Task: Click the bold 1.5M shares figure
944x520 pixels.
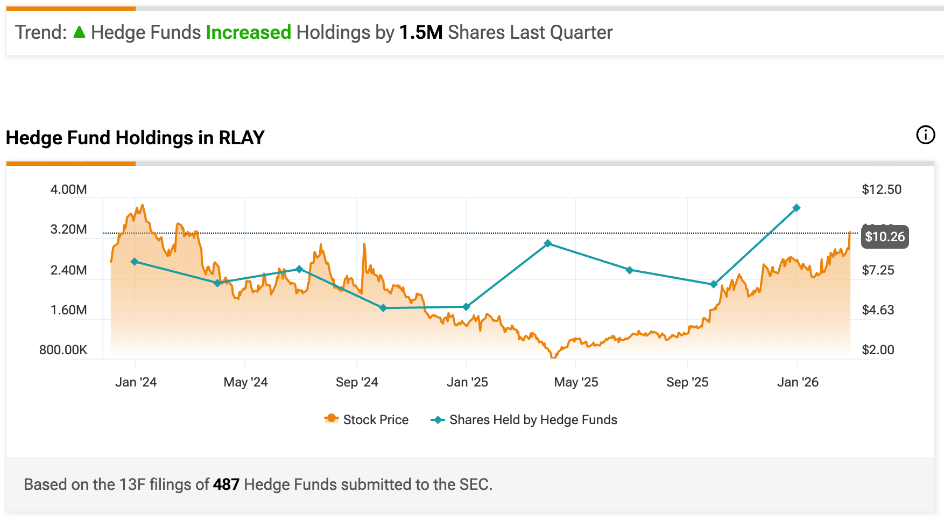Action: click(x=421, y=32)
